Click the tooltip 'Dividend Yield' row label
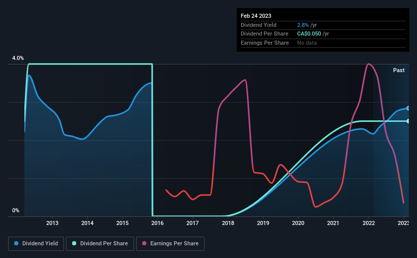This screenshot has width=417, height=258. pos(259,25)
